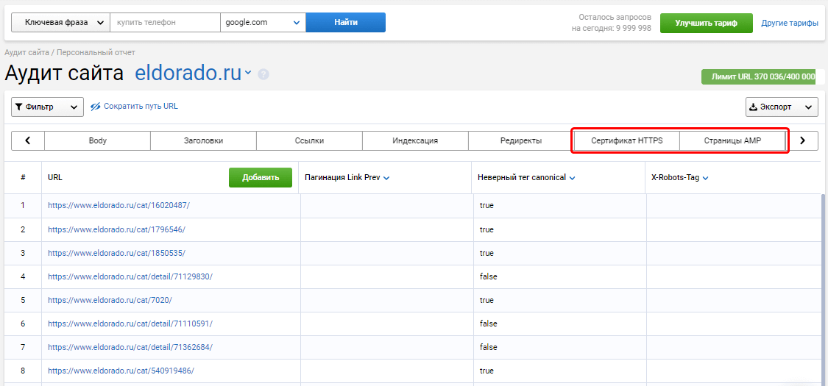The image size is (828, 386).
Task: Click the Аудит сайта breadcrumb link
Action: click(26, 53)
